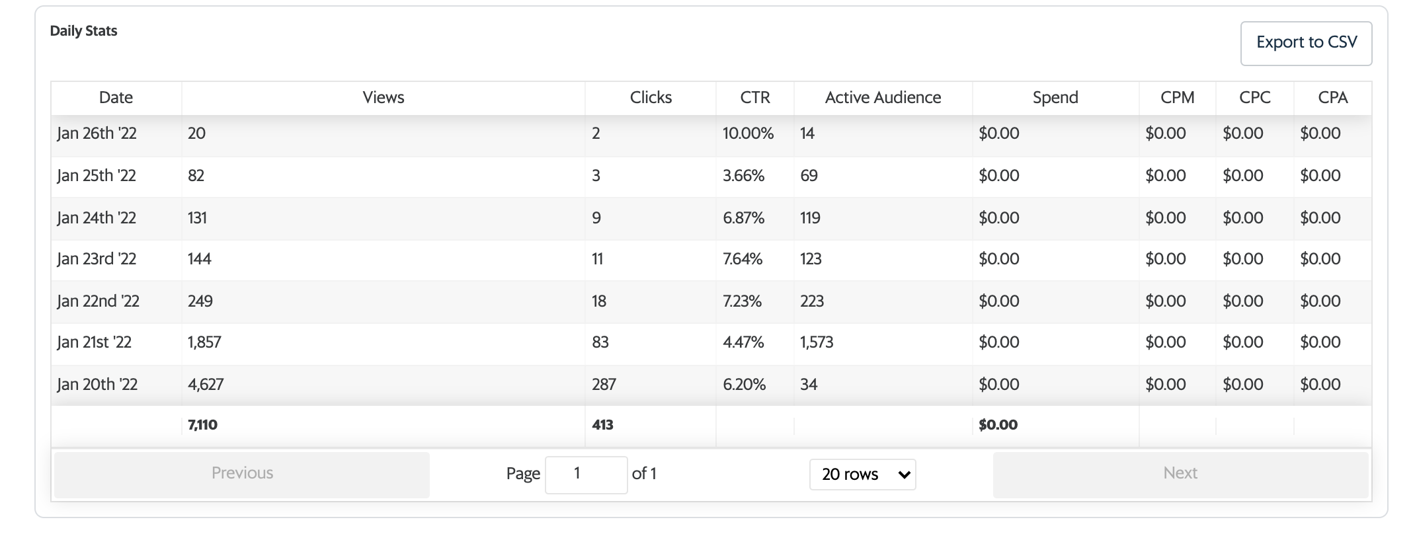Screen dimensions: 1415x538
Task: Sort by the CPM column header
Action: (x=1177, y=98)
